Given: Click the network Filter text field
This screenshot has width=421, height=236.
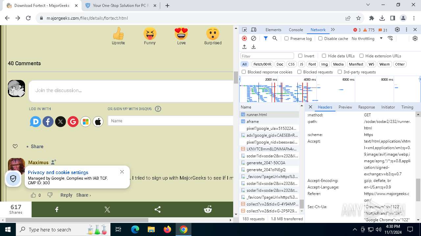Looking at the screenshot, I should coord(267,56).
